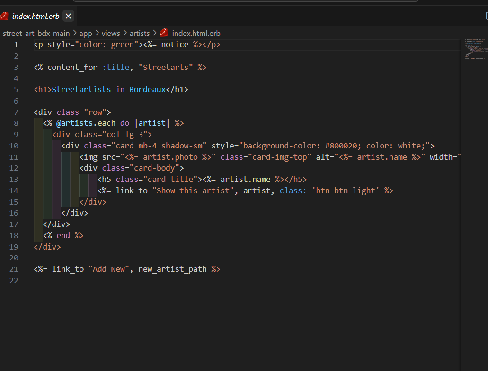This screenshot has width=488, height=371.
Task: Close the index.html.erb editor tab
Action: click(68, 16)
